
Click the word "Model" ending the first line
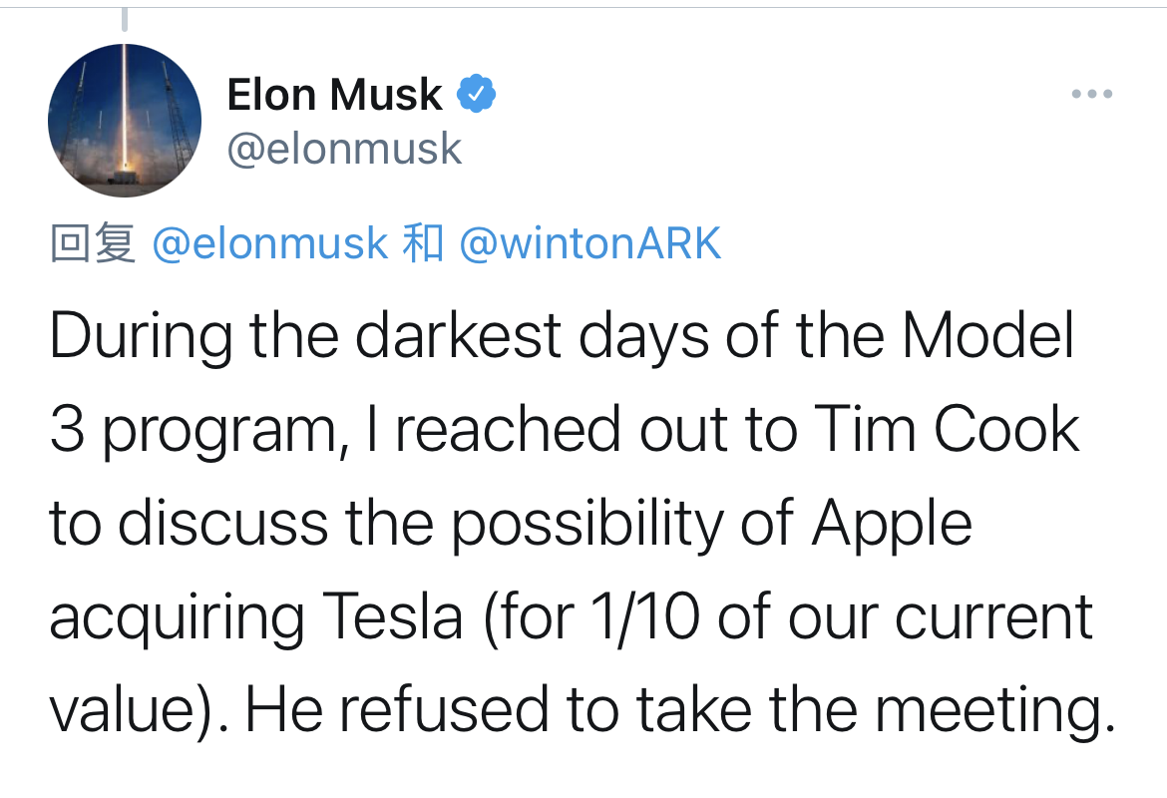click(x=987, y=337)
